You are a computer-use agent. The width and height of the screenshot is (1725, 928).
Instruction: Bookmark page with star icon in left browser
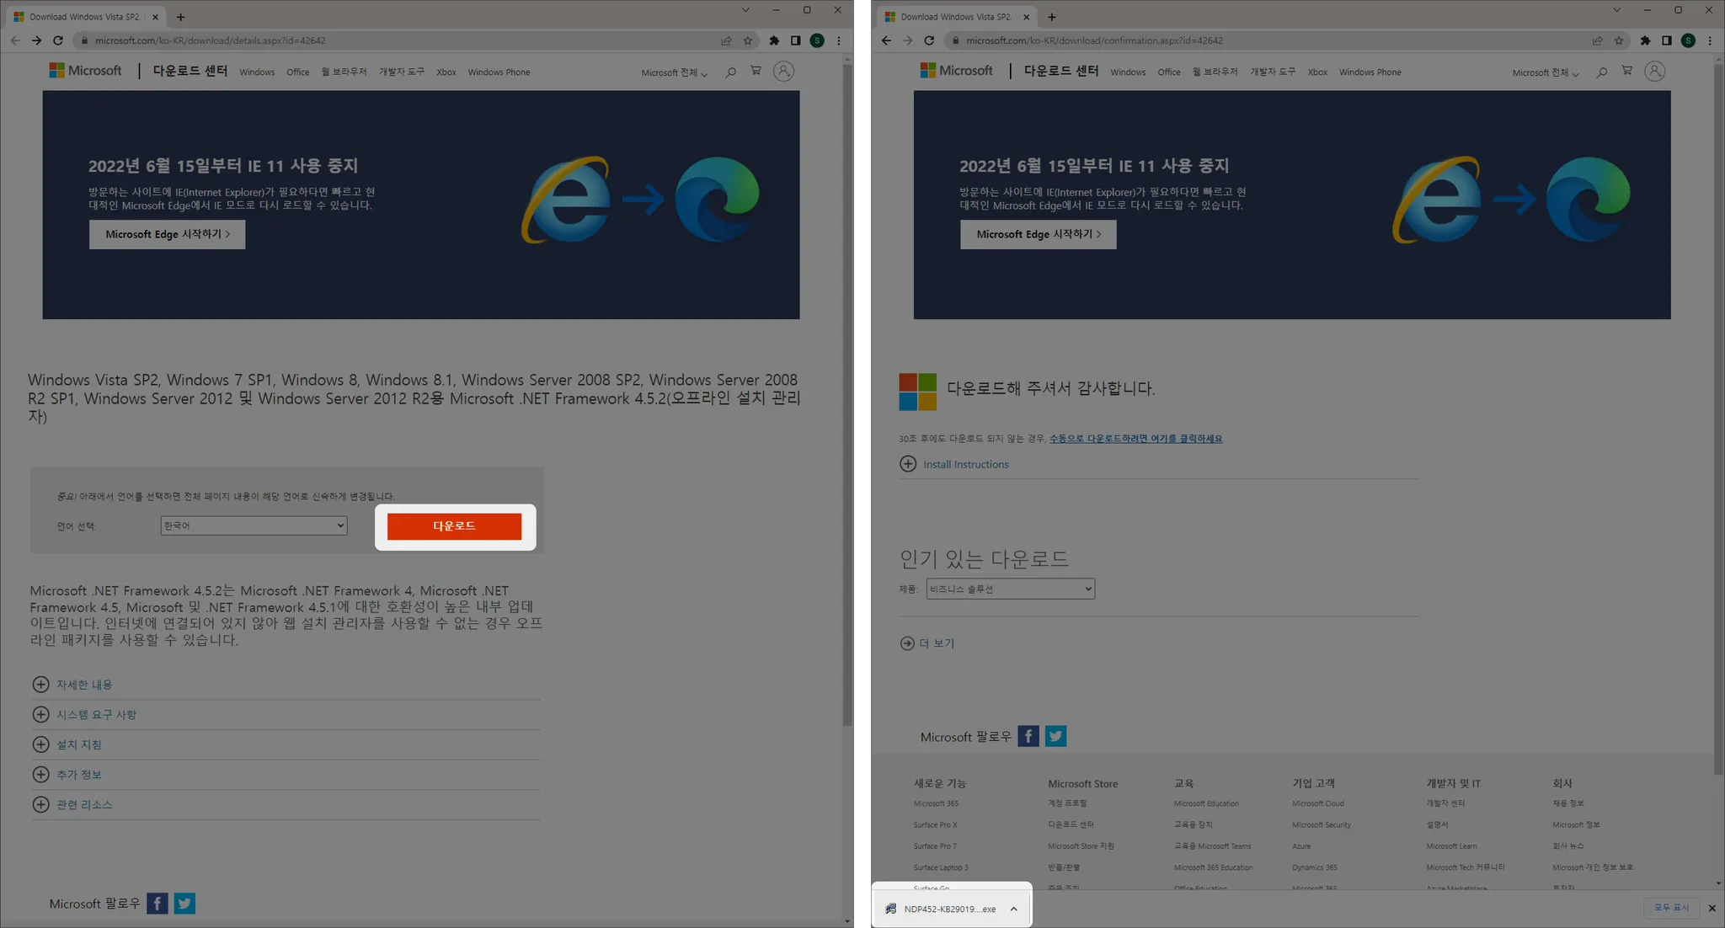(x=747, y=40)
